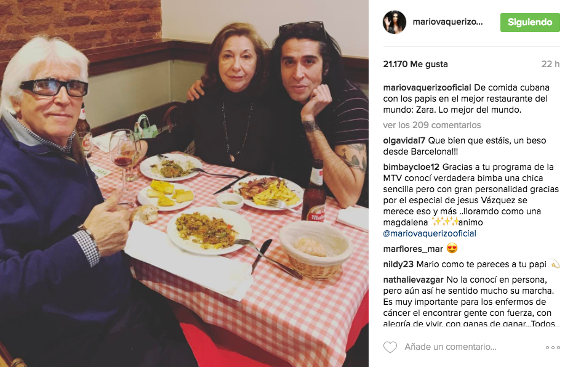Click the sparkles emoji in bimbaycloe12 comment

pos(445,222)
